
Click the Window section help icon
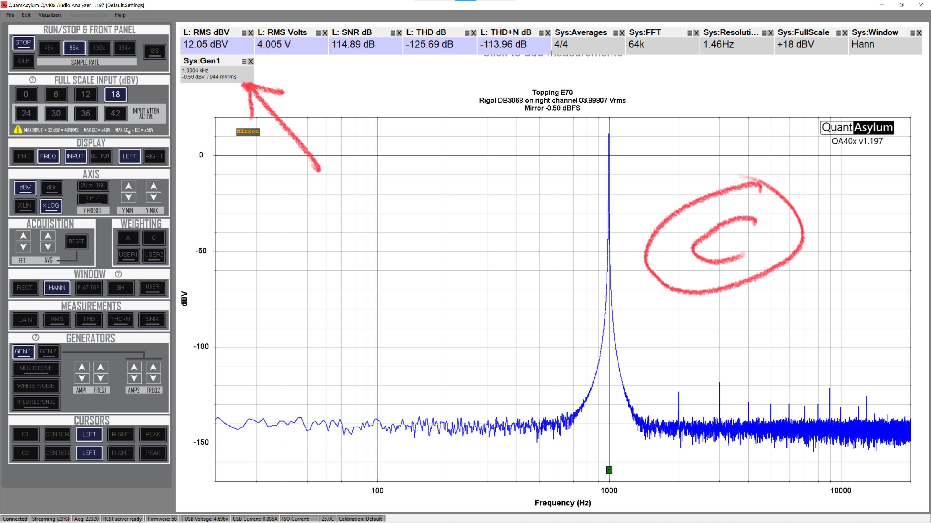(118, 274)
